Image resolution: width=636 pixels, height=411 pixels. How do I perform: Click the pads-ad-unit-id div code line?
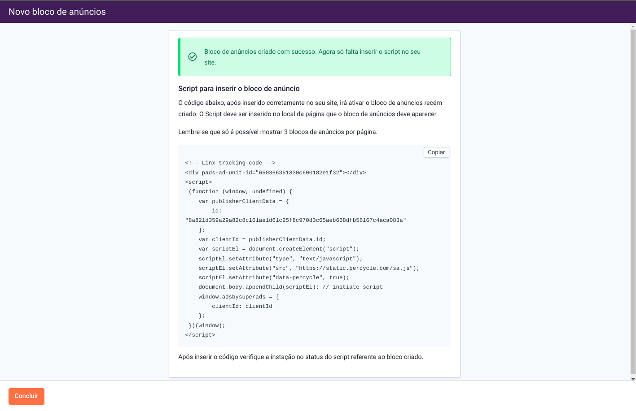pyautogui.click(x=275, y=173)
